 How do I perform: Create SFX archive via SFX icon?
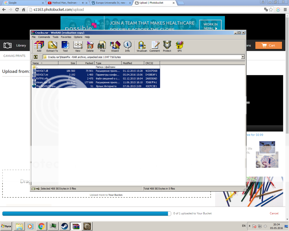[179, 46]
